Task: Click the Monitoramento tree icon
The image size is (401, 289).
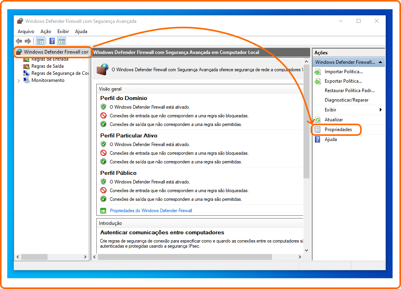Action: click(26, 80)
